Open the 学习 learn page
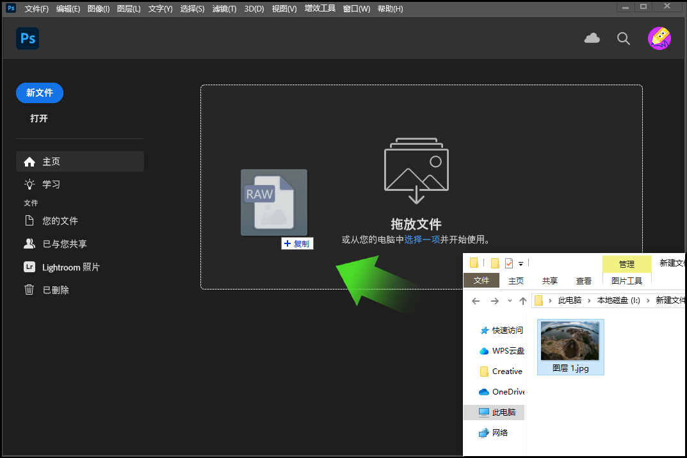 51,184
